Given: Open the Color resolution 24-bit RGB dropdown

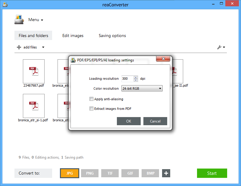Looking at the screenshot, I should (x=142, y=88).
